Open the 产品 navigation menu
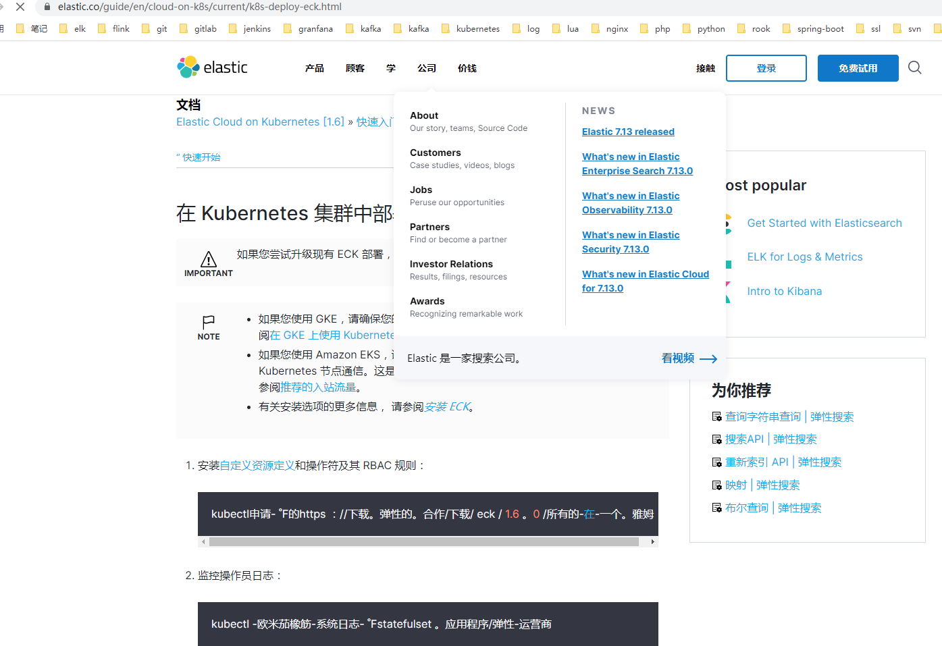 315,68
